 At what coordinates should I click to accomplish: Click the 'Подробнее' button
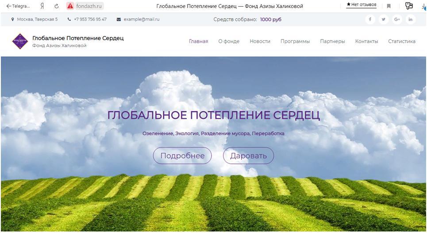point(182,155)
